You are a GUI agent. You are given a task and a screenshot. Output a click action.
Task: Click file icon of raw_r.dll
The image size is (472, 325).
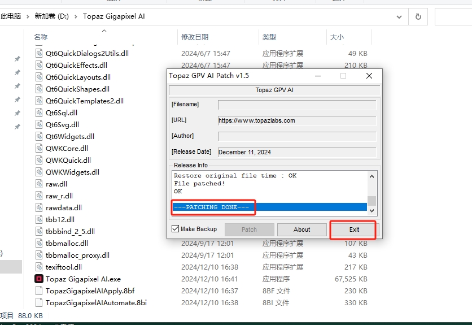tap(39, 196)
